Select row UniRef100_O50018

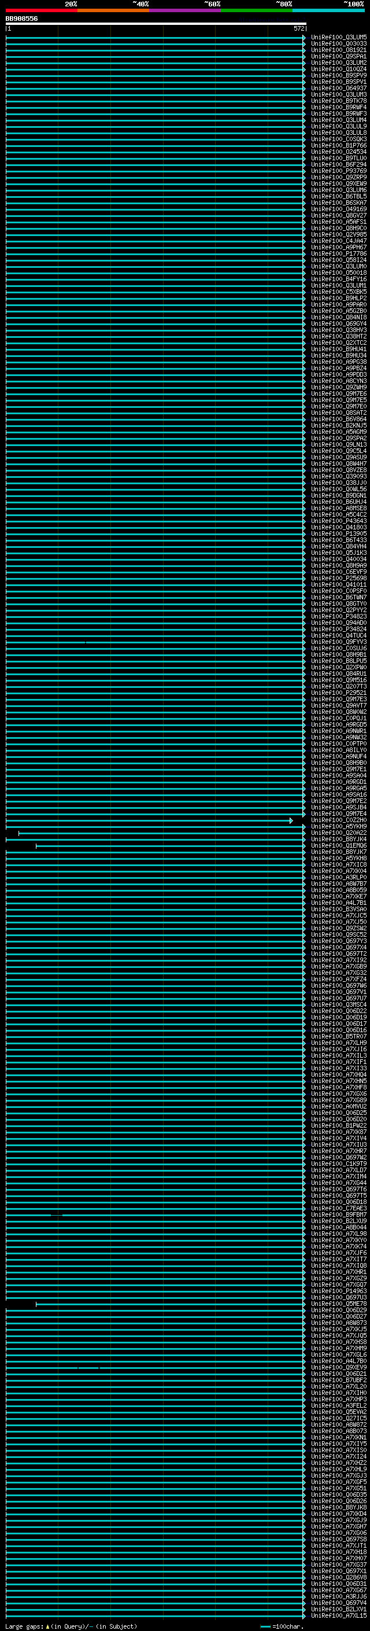[339, 273]
